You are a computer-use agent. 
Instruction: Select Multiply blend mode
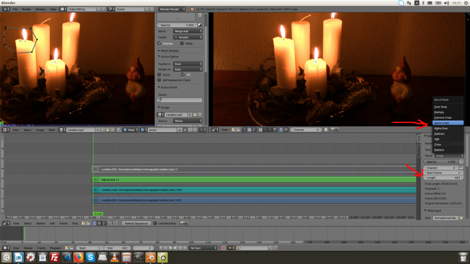[448, 112]
